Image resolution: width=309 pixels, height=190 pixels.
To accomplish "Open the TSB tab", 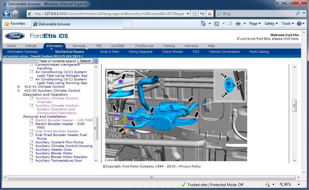I will pos(98,46).
